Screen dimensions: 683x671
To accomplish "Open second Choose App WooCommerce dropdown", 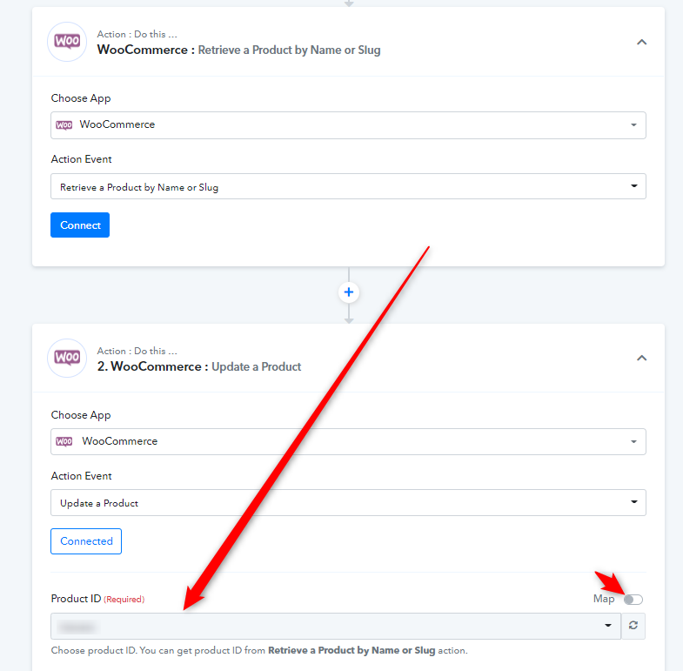I will point(348,441).
